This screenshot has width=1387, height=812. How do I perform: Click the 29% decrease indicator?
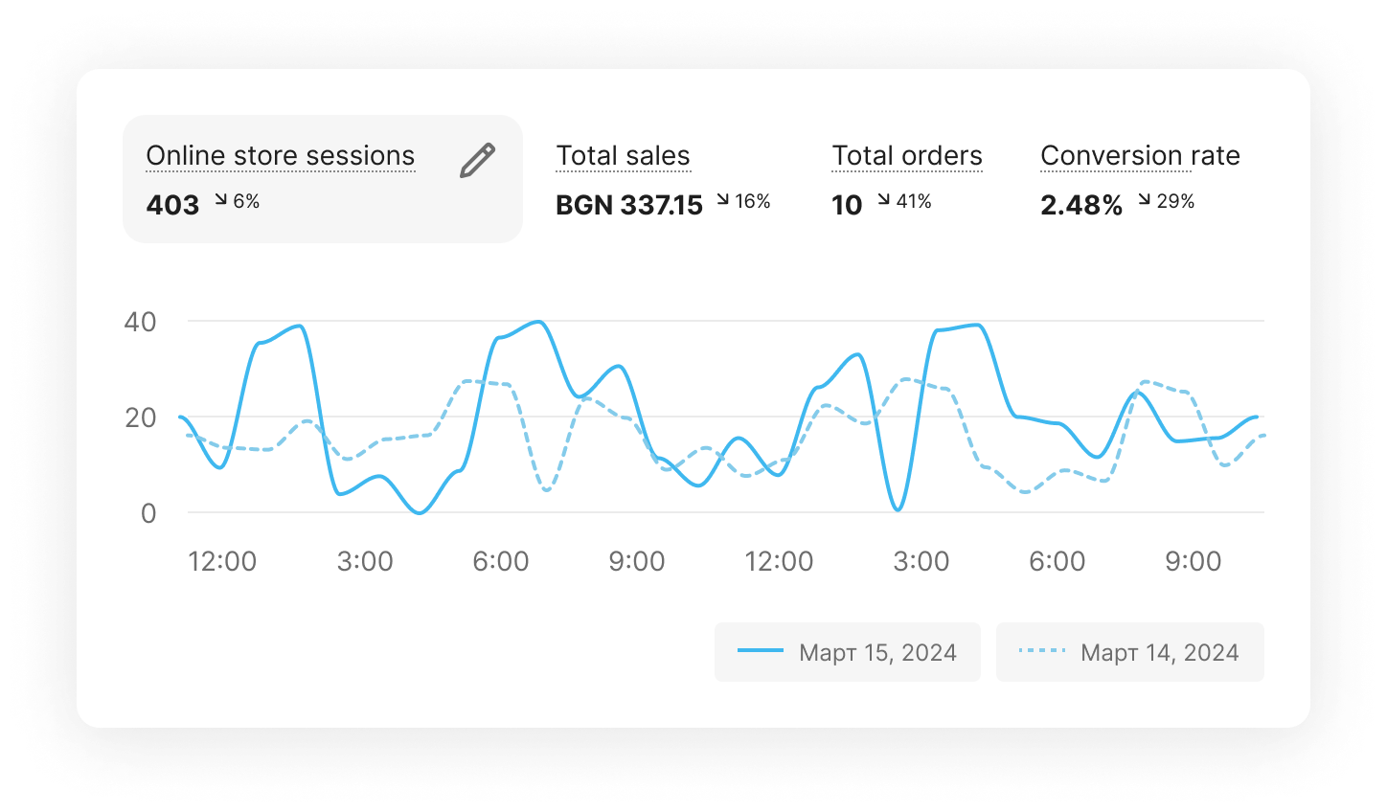(1167, 201)
